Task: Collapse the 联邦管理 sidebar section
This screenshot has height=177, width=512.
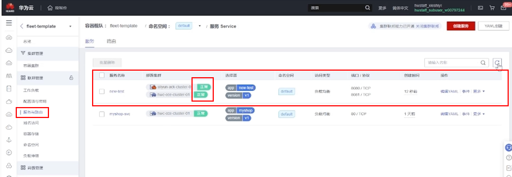Action: [47, 78]
